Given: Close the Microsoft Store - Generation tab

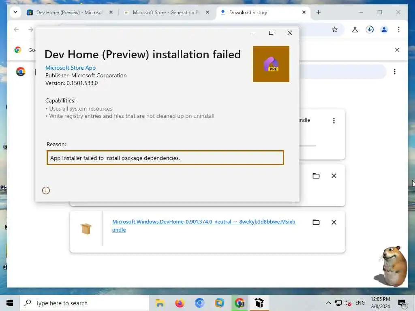Looking at the screenshot, I should [207, 12].
